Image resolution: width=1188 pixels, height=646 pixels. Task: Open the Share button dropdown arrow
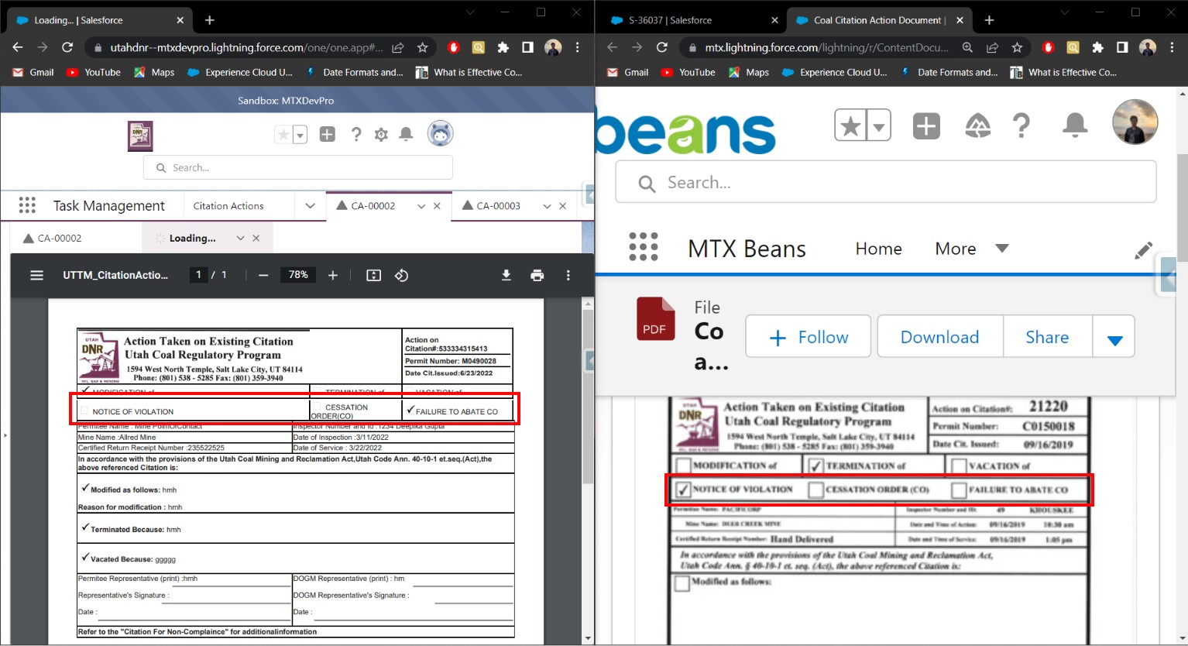pyautogui.click(x=1114, y=336)
